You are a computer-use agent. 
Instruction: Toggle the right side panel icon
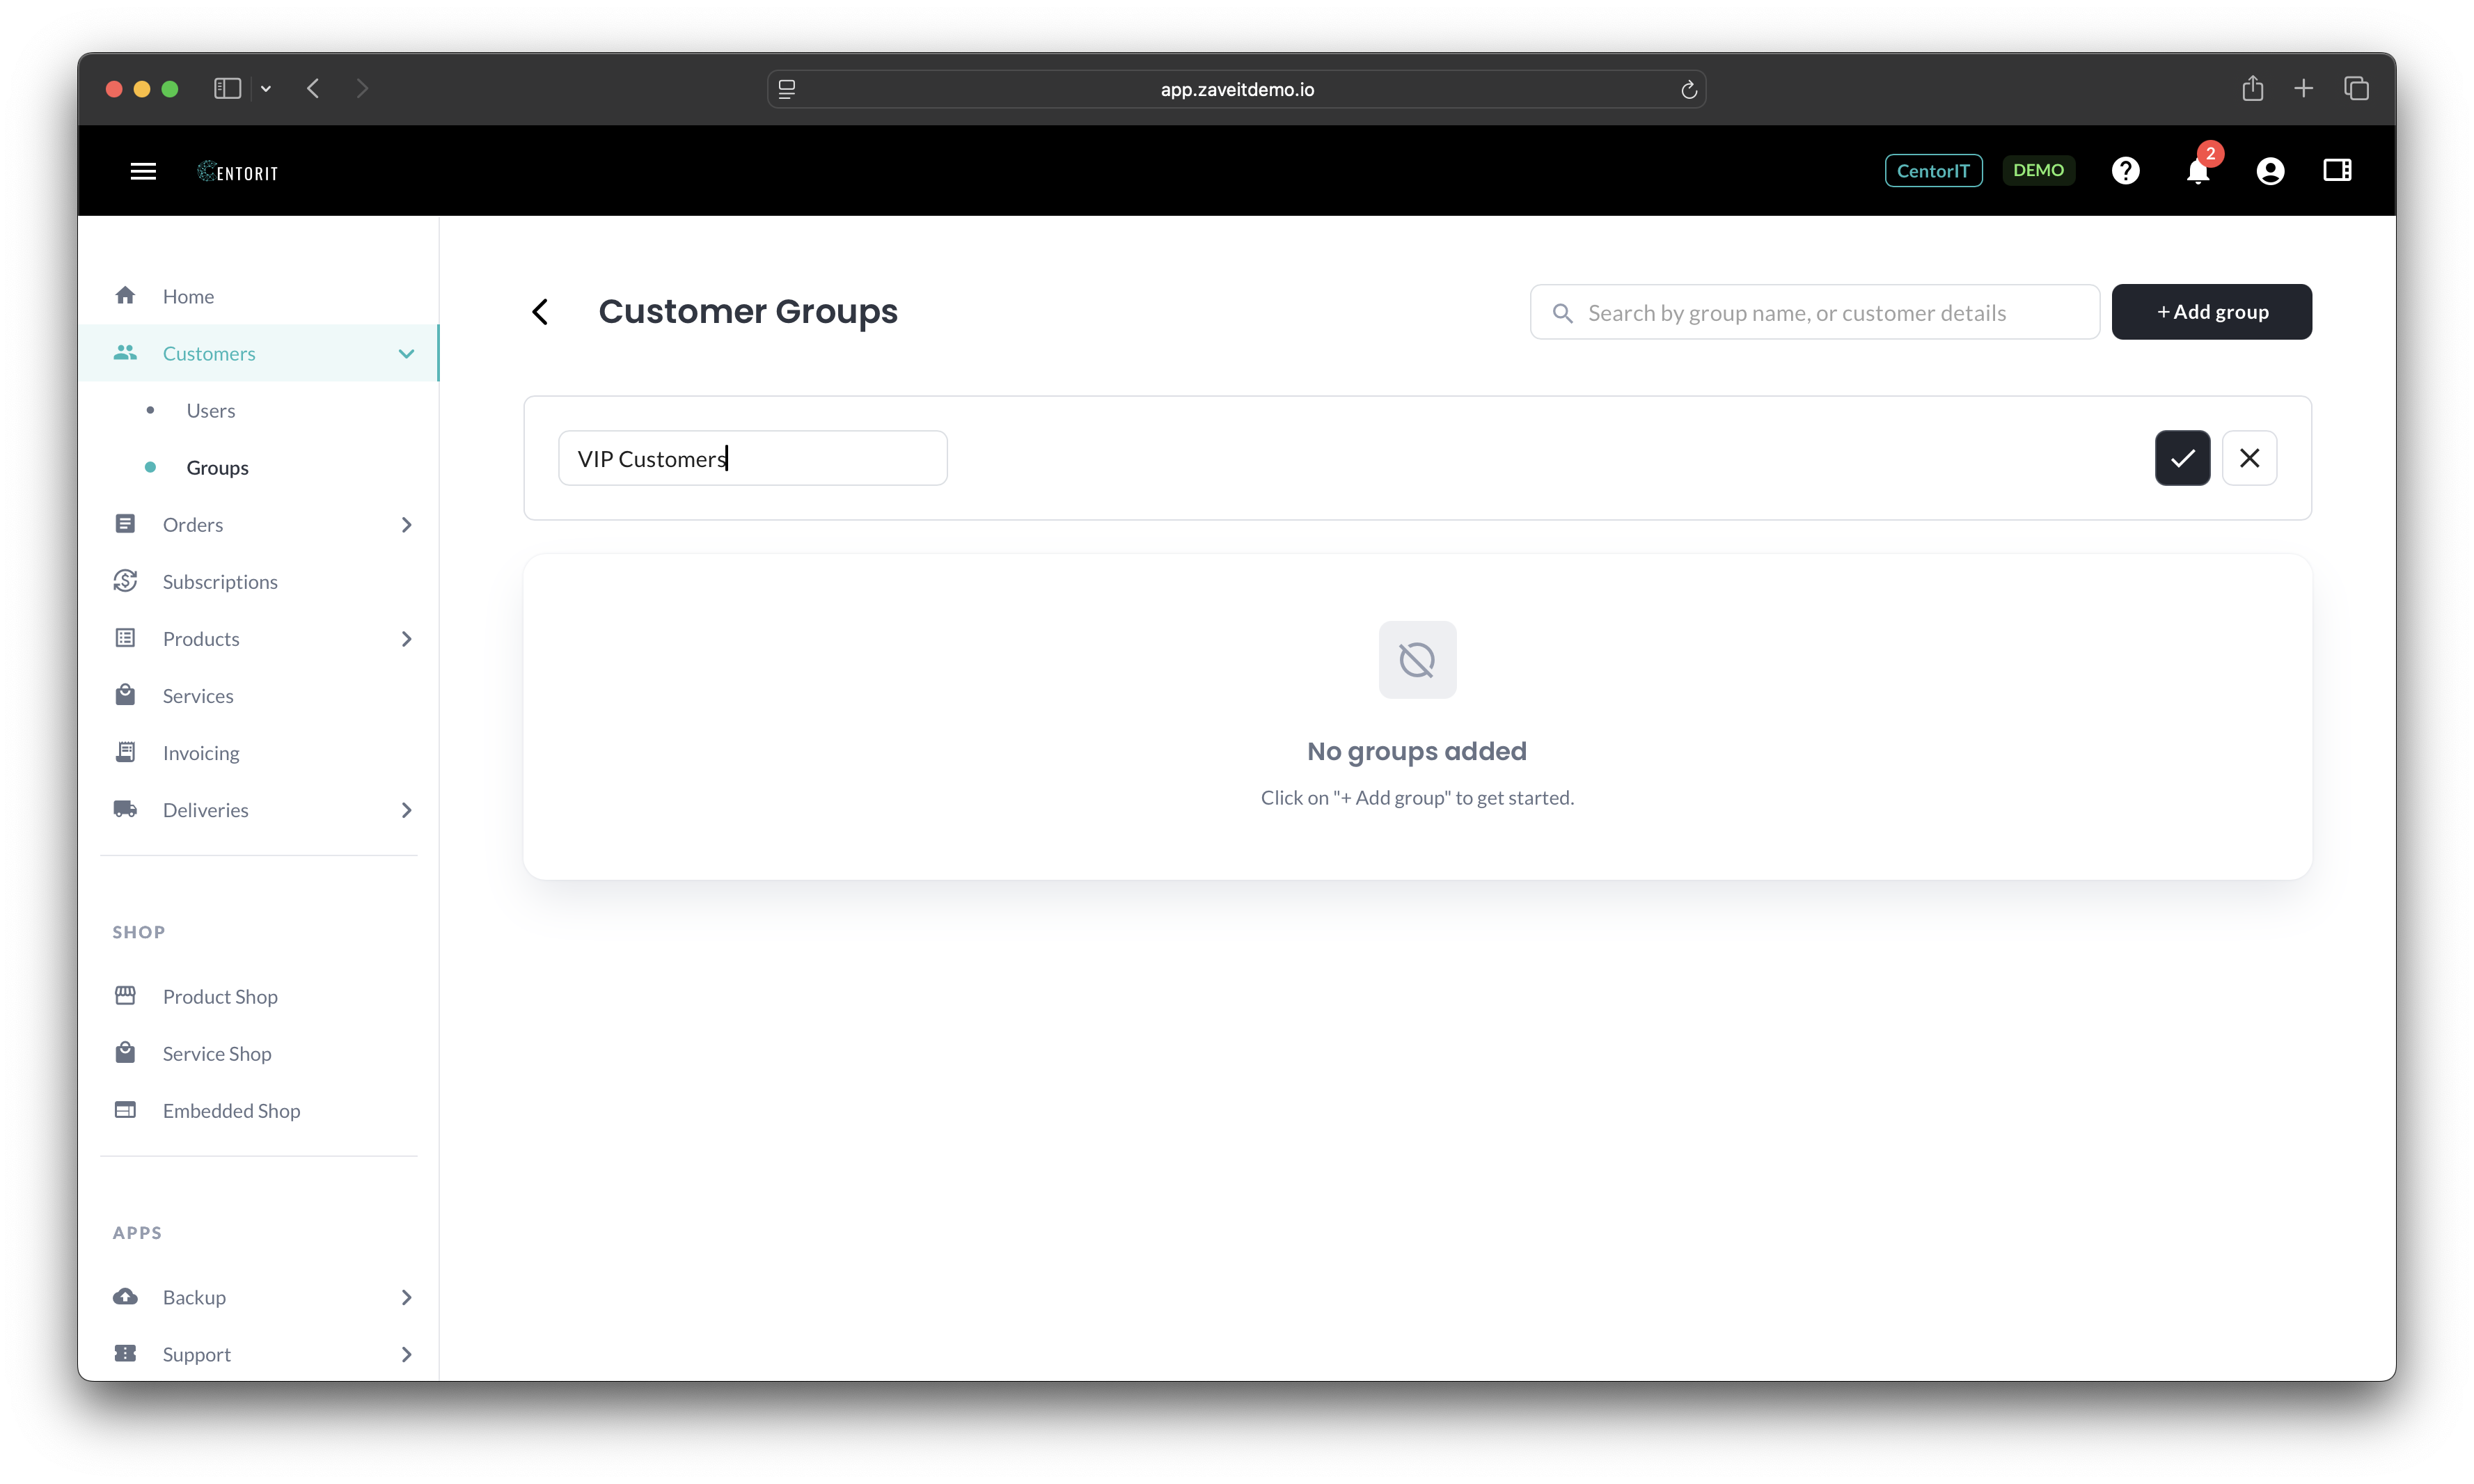(x=2337, y=170)
